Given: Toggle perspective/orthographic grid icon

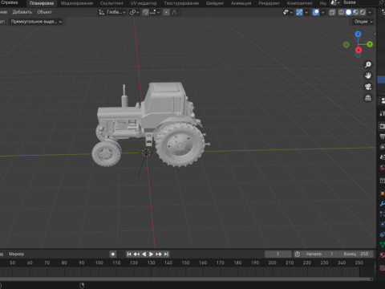Looking at the screenshot, I should point(368,98).
